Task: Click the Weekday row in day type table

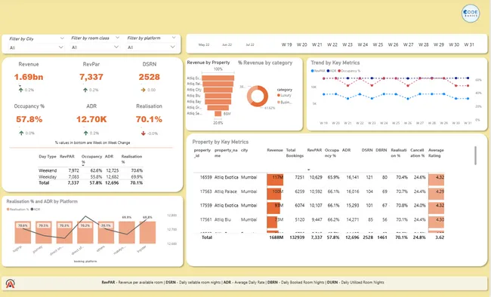Action: [91, 177]
